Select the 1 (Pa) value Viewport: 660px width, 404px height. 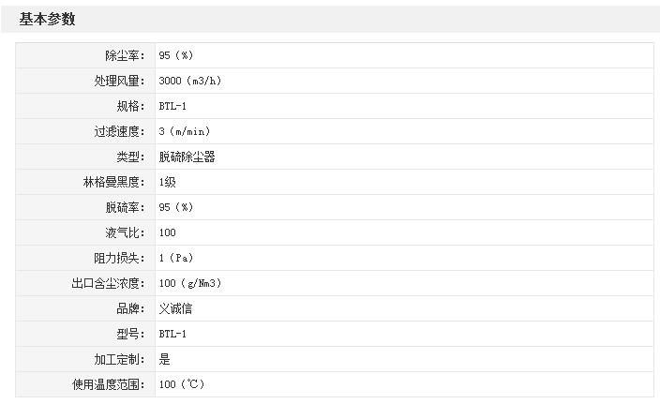176,258
